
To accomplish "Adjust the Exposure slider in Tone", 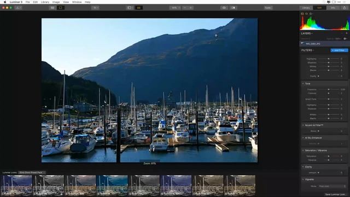I will [329, 89].
